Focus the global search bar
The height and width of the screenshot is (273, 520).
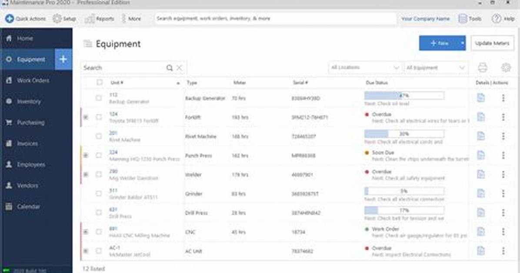click(275, 19)
